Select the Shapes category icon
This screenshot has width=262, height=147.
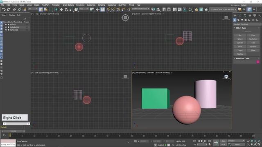tap(238, 20)
